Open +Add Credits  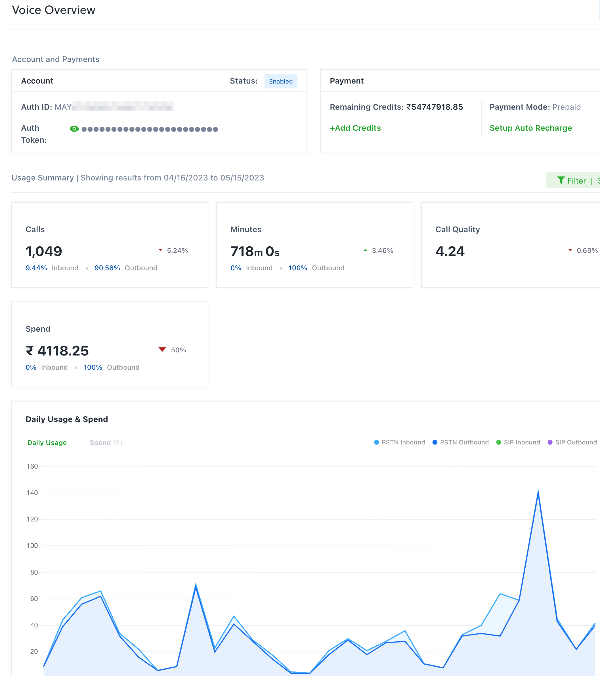pos(355,128)
